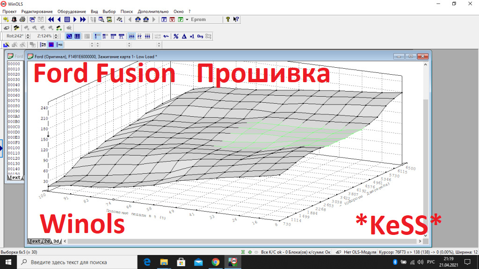Go to the previous map arrow
Image resolution: width=479 pixels, height=269 pixels.
pos(59,20)
